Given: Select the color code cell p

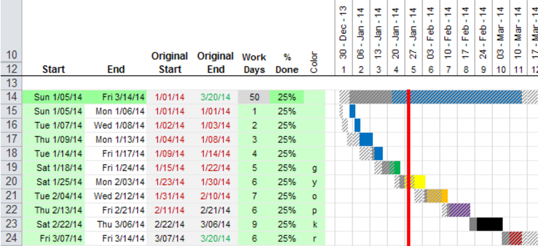Looking at the screenshot, I should (x=314, y=210).
